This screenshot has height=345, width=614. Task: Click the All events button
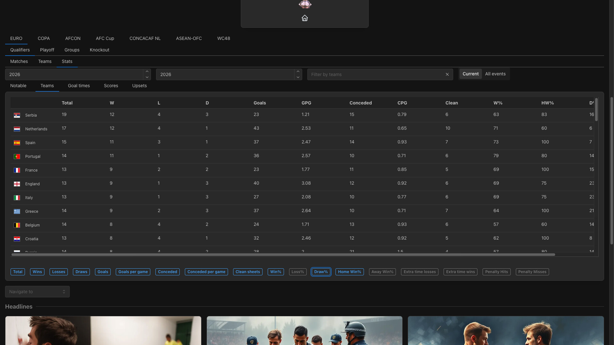tap(495, 74)
